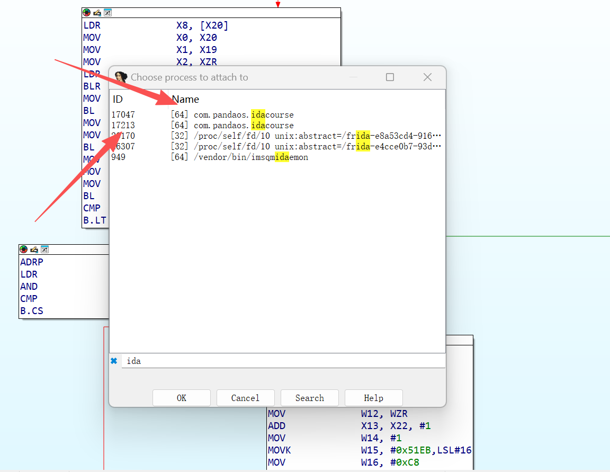The height and width of the screenshot is (472, 610).
Task: Click the BLR instruction in top node
Action: (92, 86)
